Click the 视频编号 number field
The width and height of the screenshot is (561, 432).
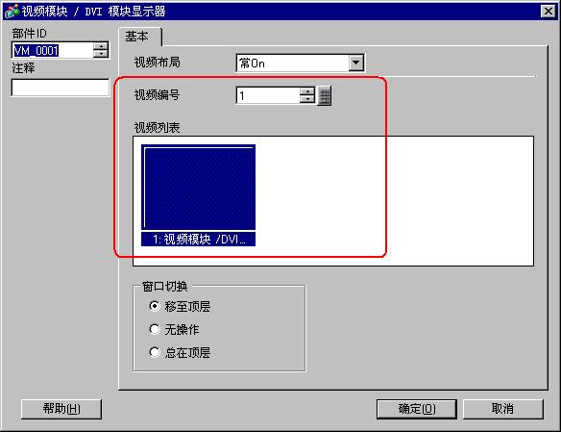click(x=268, y=95)
